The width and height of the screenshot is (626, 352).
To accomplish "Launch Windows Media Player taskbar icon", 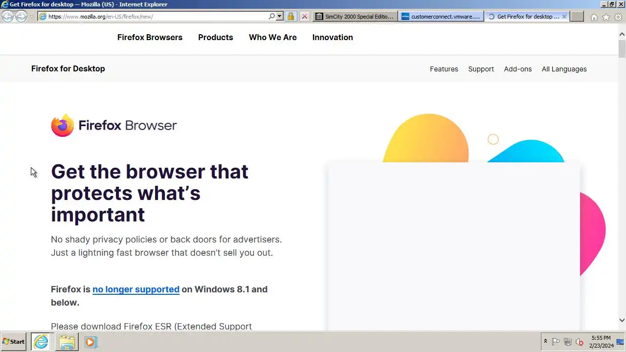I will 90,342.
